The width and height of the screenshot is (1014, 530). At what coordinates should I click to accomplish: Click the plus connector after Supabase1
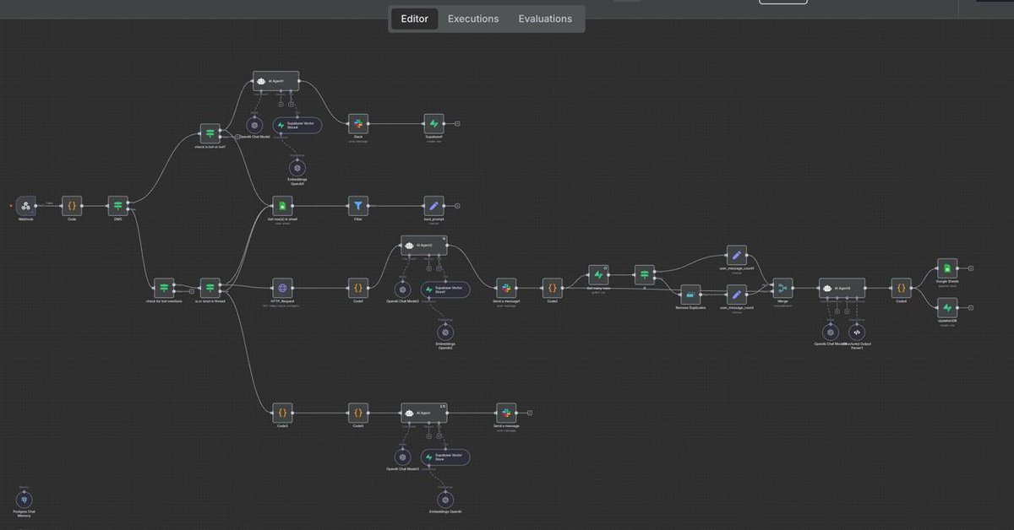tap(457, 123)
